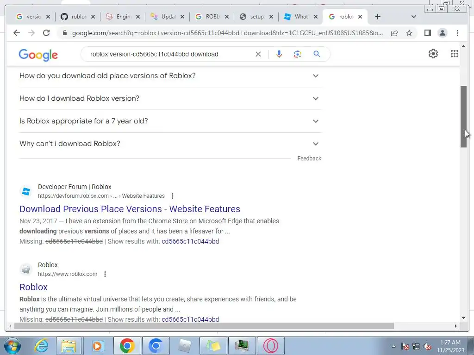The image size is (474, 355).
Task: Click the 'https://www.roblox.com' URL text
Action: tap(68, 274)
